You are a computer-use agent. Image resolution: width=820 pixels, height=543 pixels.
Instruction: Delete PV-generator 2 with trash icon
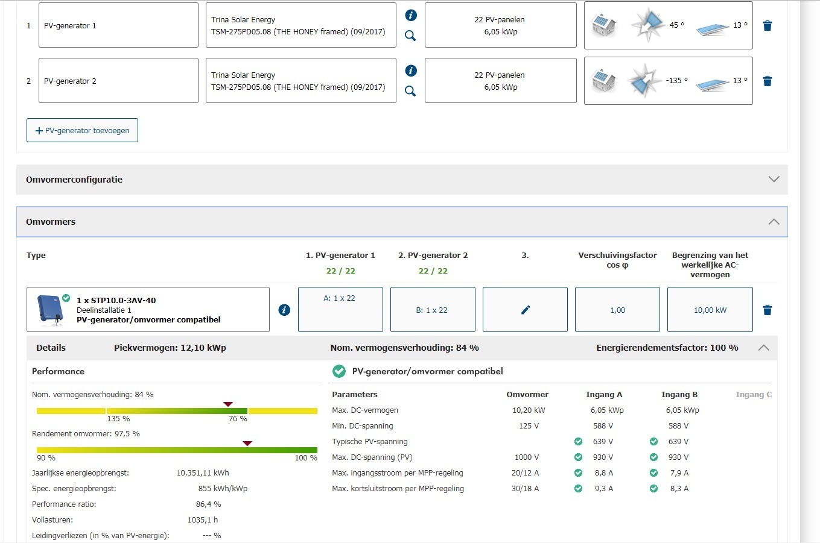(x=767, y=81)
